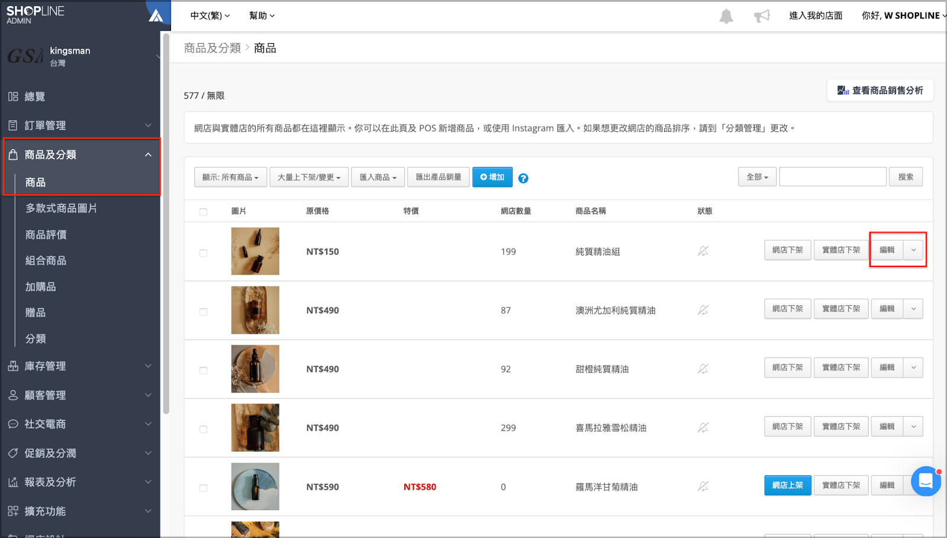This screenshot has width=947, height=538.
Task: Expand the 訂單管理 chevron in sidebar
Action: tap(148, 125)
